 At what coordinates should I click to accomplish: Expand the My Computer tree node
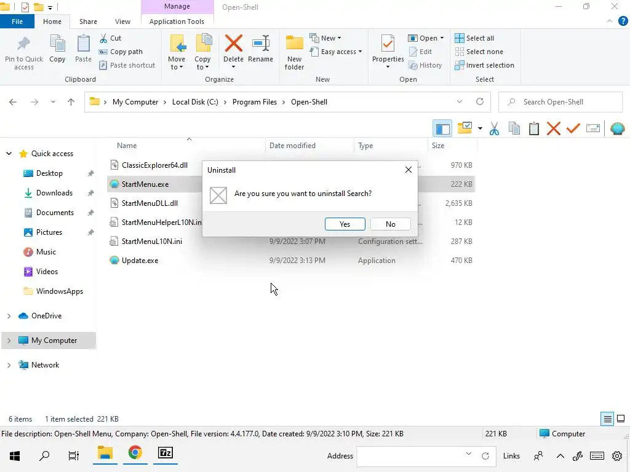9,340
